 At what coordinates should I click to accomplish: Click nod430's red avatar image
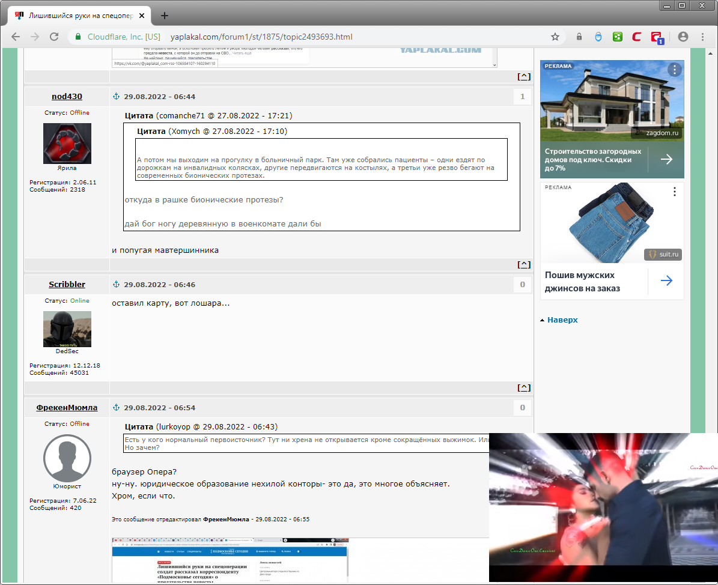click(x=67, y=144)
